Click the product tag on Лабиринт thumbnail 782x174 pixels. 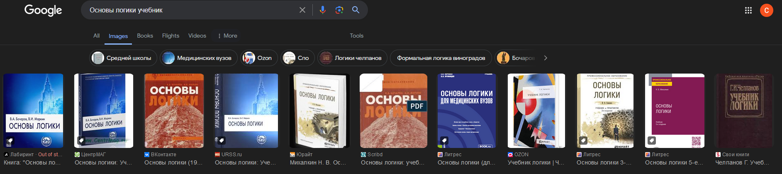(x=10, y=141)
